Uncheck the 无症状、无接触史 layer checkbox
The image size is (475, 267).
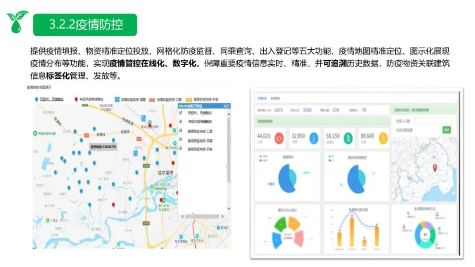click(x=181, y=113)
